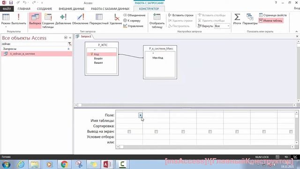Clear the navigation pane search filter
This screenshot has width=300, height=169.
70,44
